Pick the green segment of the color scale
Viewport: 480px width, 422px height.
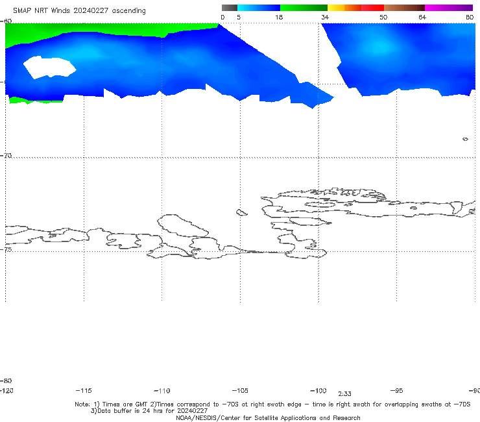click(x=304, y=8)
